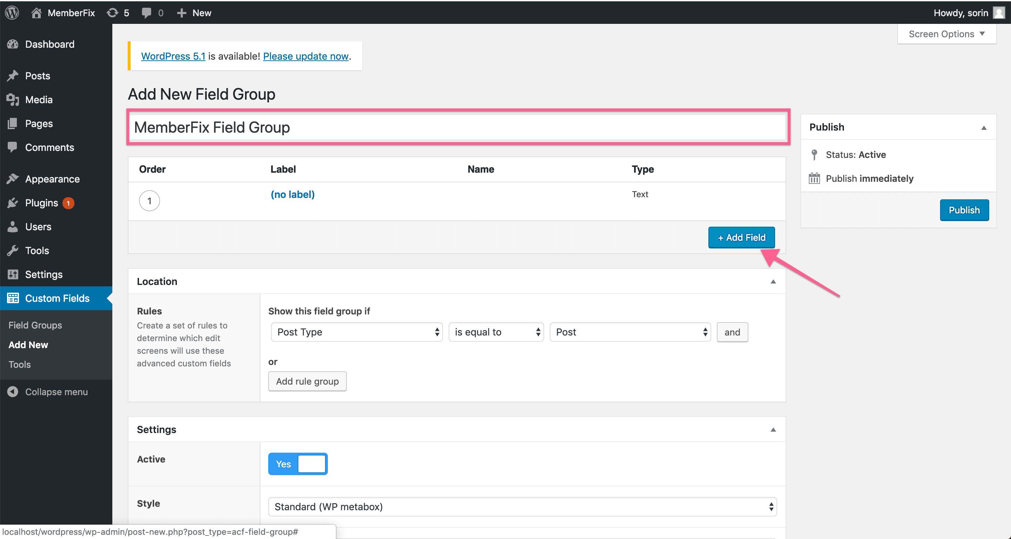Viewport: 1011px width, 539px height.
Task: Open the MemberFix site home icon
Action: (x=37, y=13)
